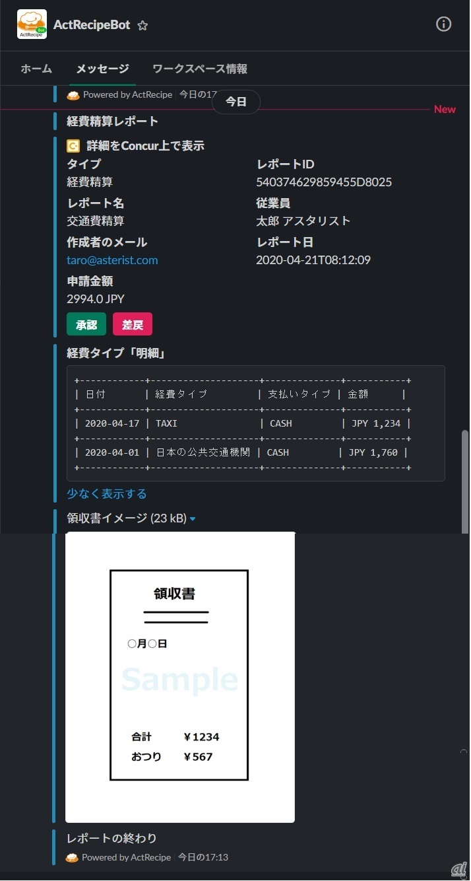
Task: Switch to the ホーム tab
Action: 36,69
